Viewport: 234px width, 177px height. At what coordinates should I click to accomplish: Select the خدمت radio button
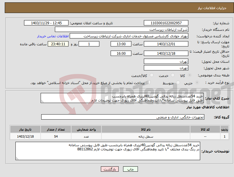click(x=173, y=75)
